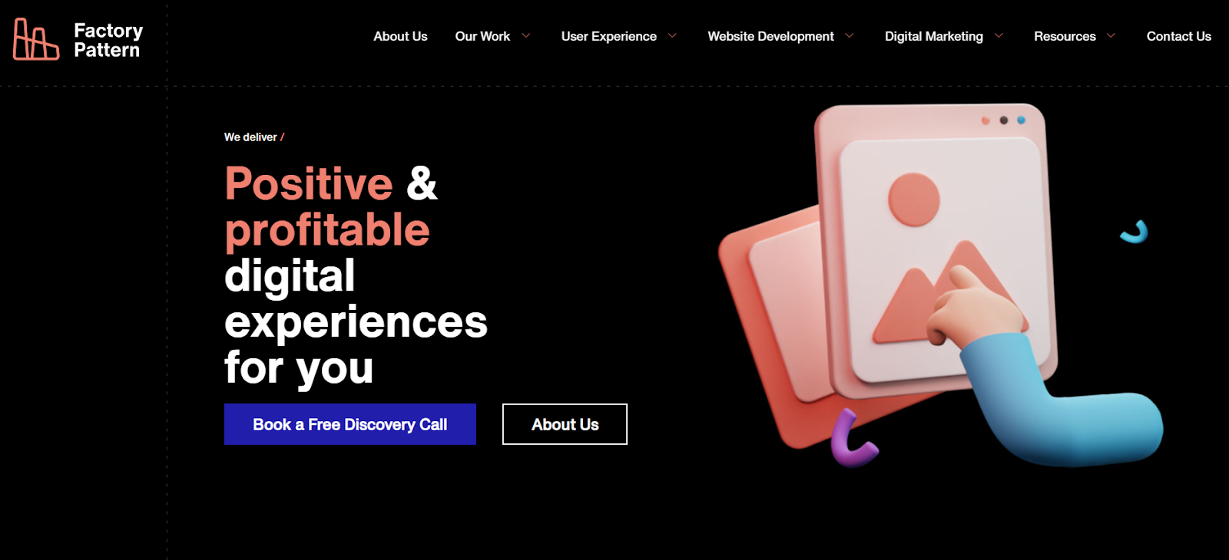Click the Positive & profitable headline

click(x=331, y=206)
